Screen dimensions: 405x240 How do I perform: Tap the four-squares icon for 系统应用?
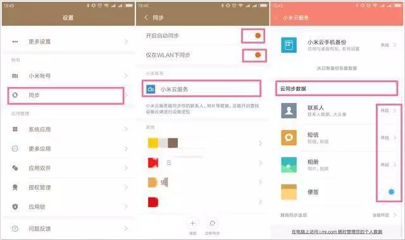(x=15, y=129)
